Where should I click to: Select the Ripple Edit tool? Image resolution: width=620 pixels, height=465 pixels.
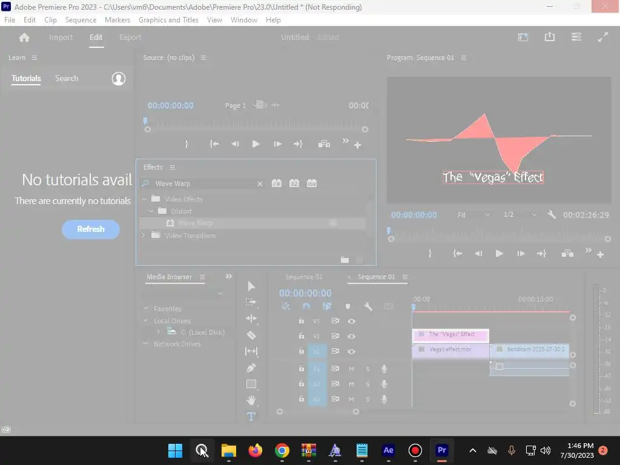tap(251, 318)
